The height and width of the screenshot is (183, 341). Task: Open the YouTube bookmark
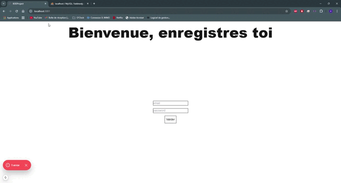click(36, 18)
